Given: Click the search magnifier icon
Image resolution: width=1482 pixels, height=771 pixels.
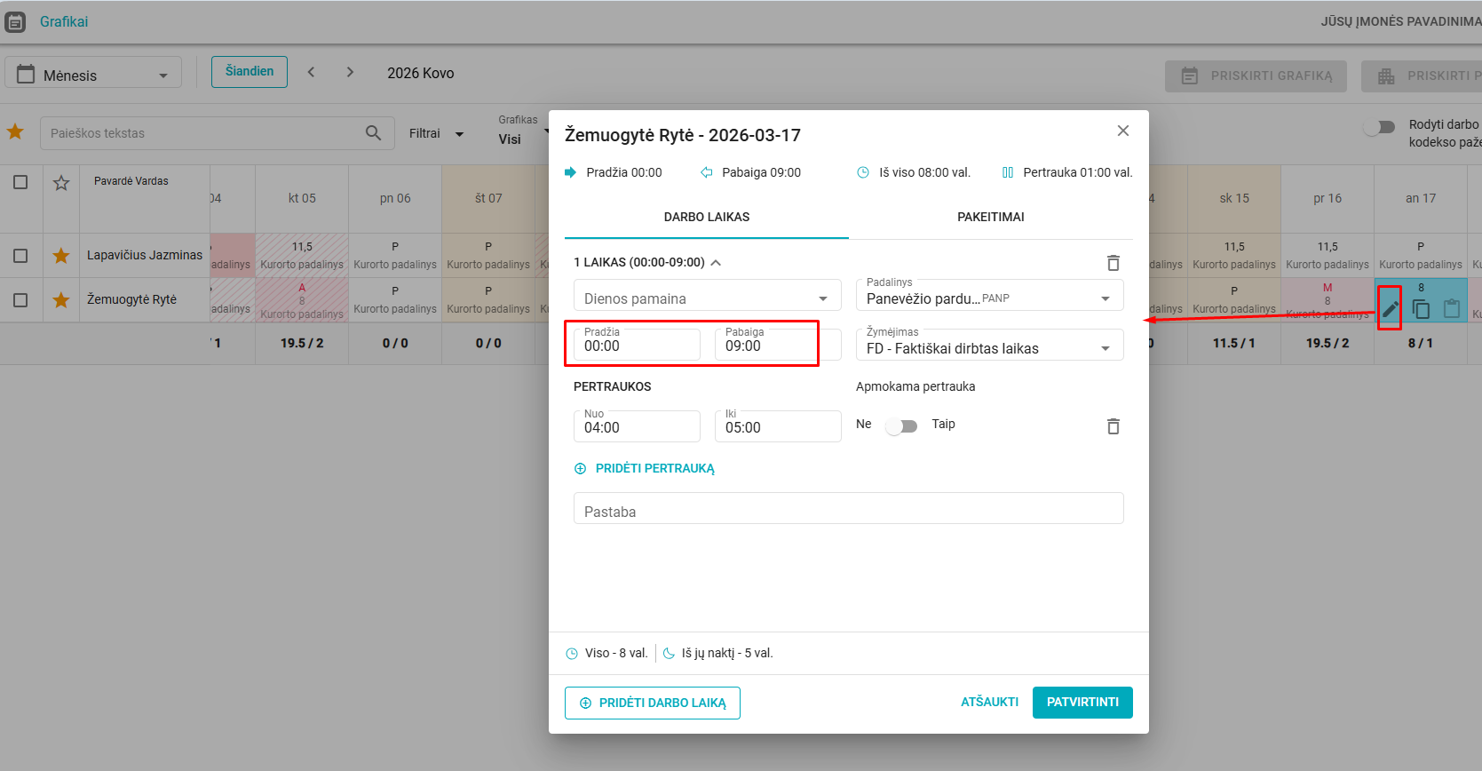Looking at the screenshot, I should (373, 133).
